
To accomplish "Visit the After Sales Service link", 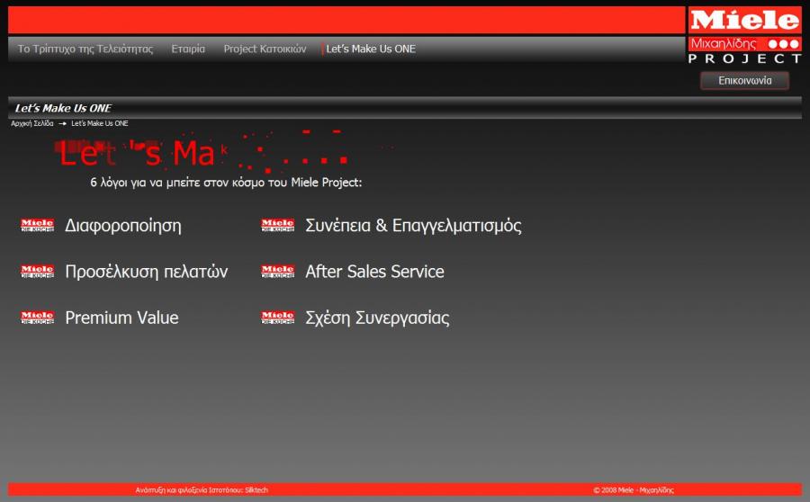I will click(374, 272).
